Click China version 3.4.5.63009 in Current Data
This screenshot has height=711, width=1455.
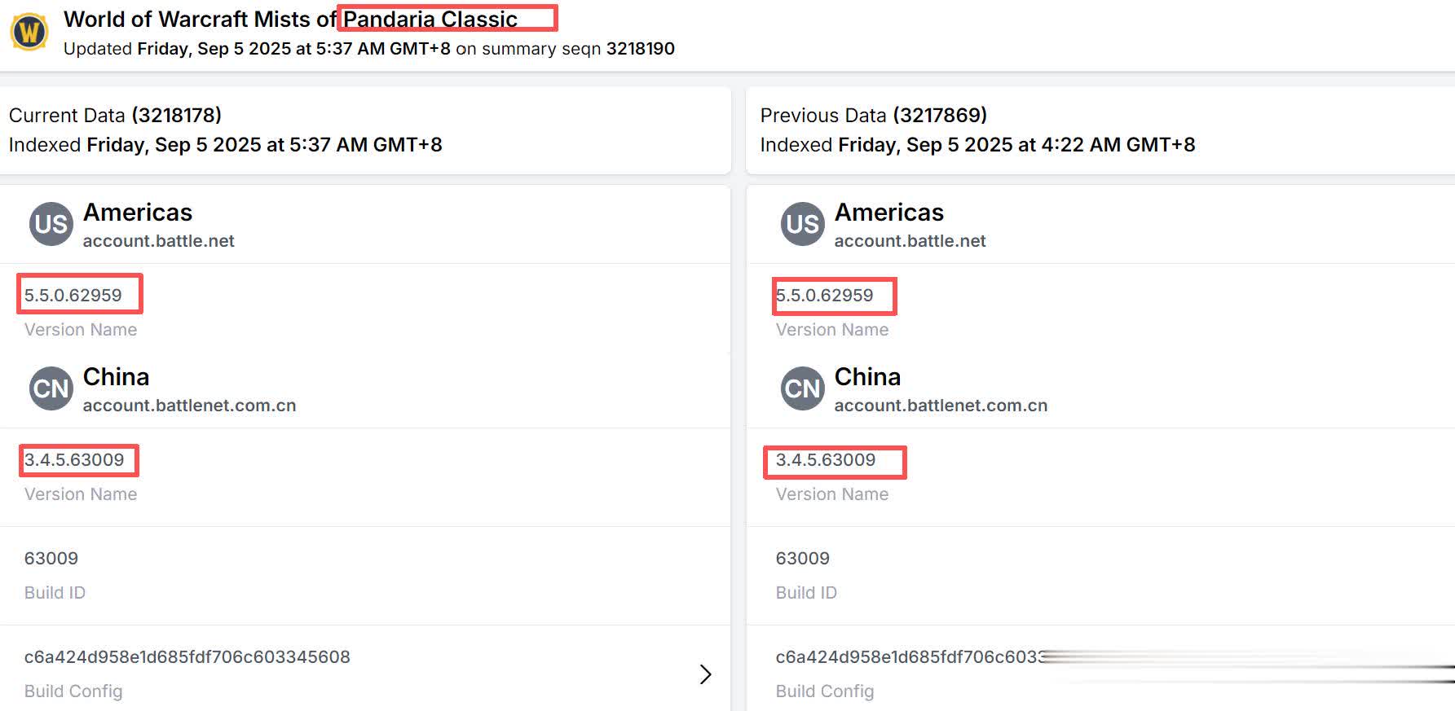coord(74,459)
